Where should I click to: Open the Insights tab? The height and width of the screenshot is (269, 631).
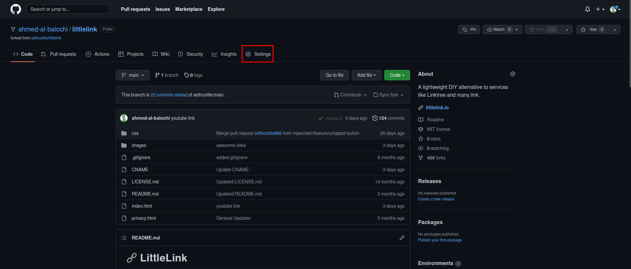click(x=224, y=54)
